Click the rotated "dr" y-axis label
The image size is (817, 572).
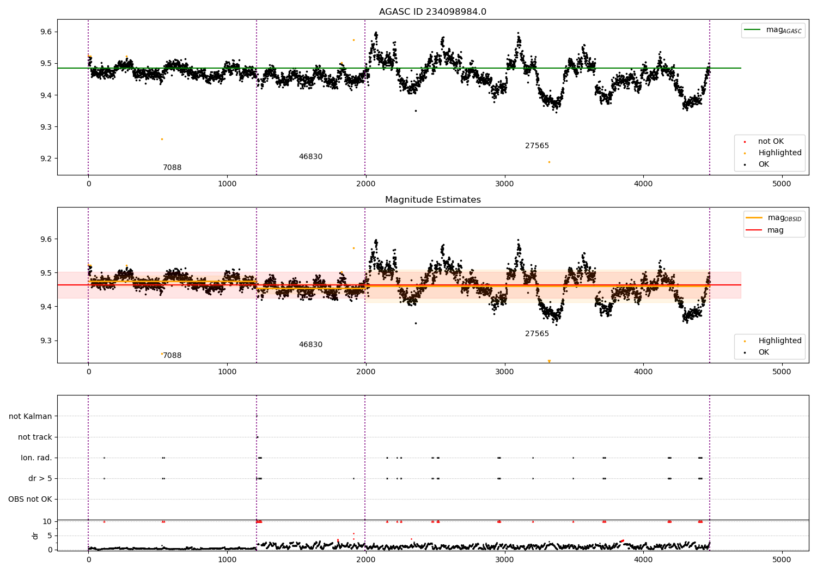click(35, 536)
